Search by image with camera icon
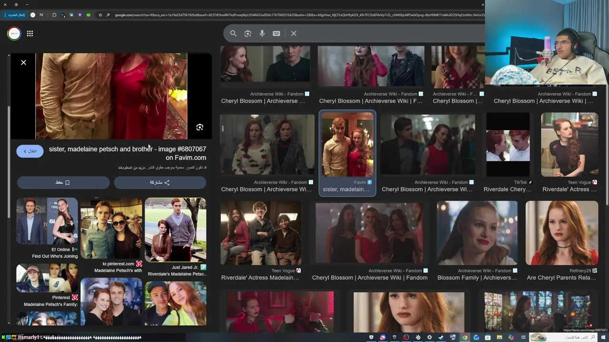Screen dimensions: 609x342 coord(248,33)
